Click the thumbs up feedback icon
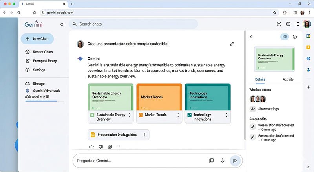 [91, 147]
